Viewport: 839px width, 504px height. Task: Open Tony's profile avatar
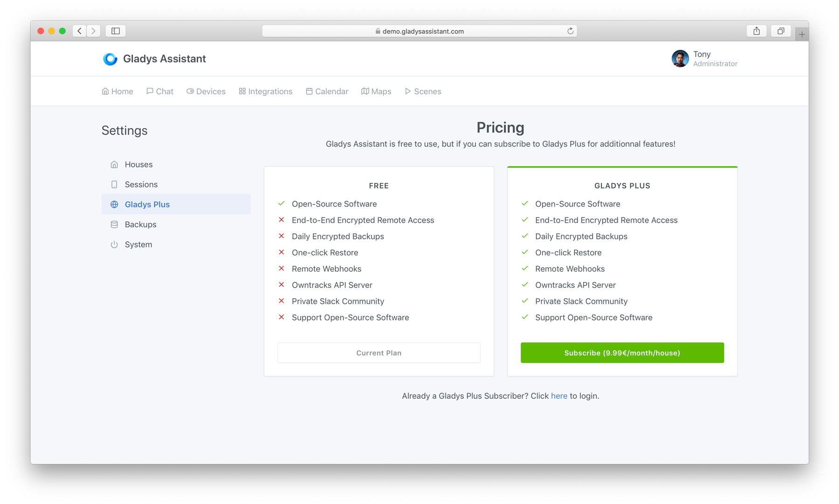680,59
